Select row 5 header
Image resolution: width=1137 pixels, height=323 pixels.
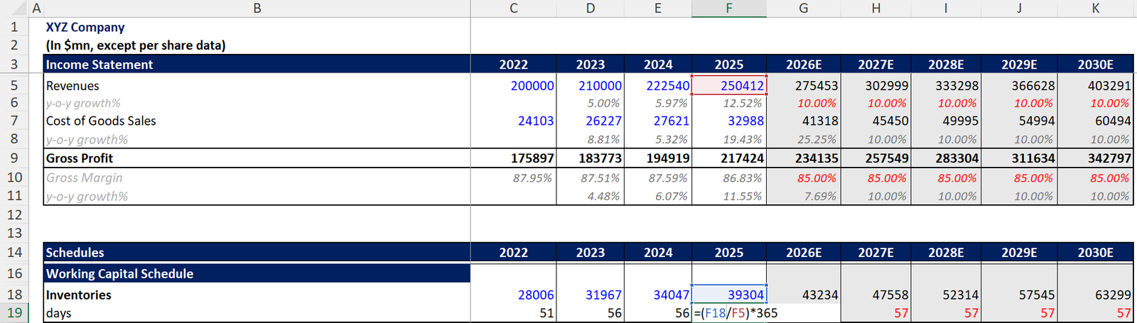point(14,86)
